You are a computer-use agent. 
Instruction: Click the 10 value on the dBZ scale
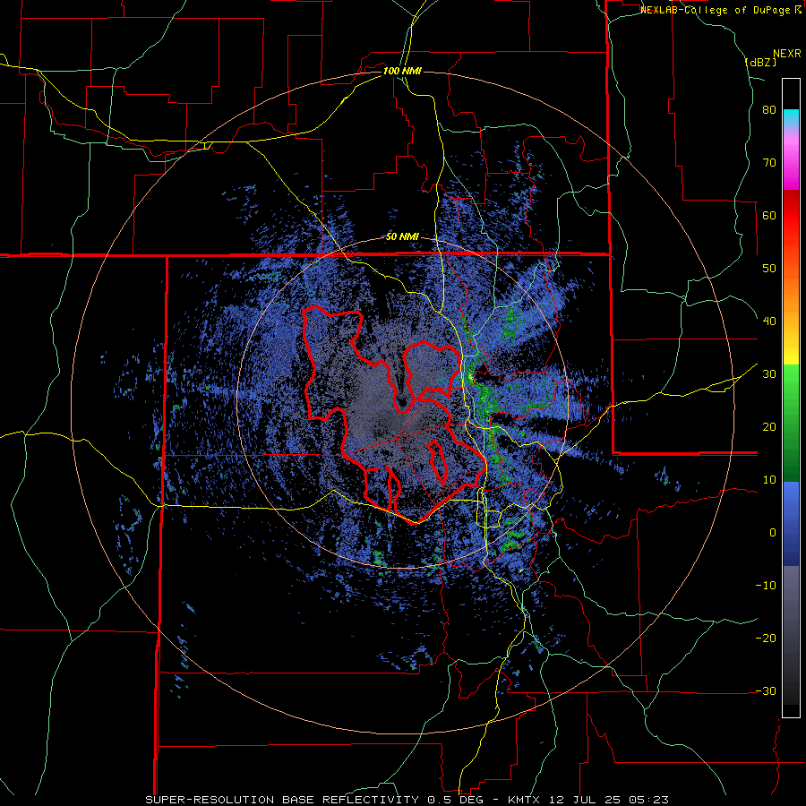769,480
